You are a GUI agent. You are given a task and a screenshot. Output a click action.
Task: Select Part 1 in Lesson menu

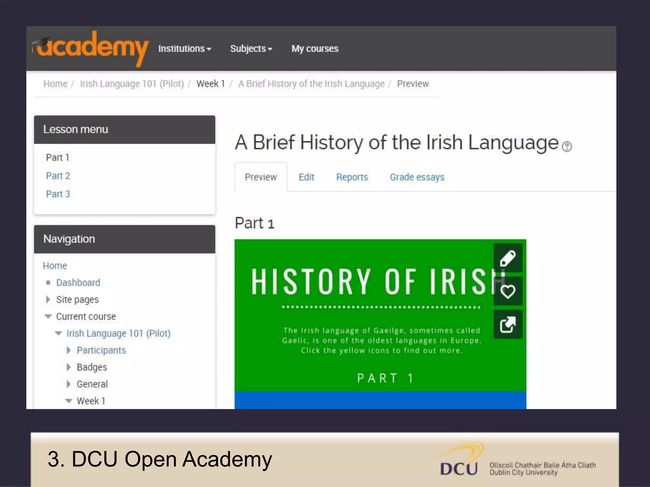57,157
